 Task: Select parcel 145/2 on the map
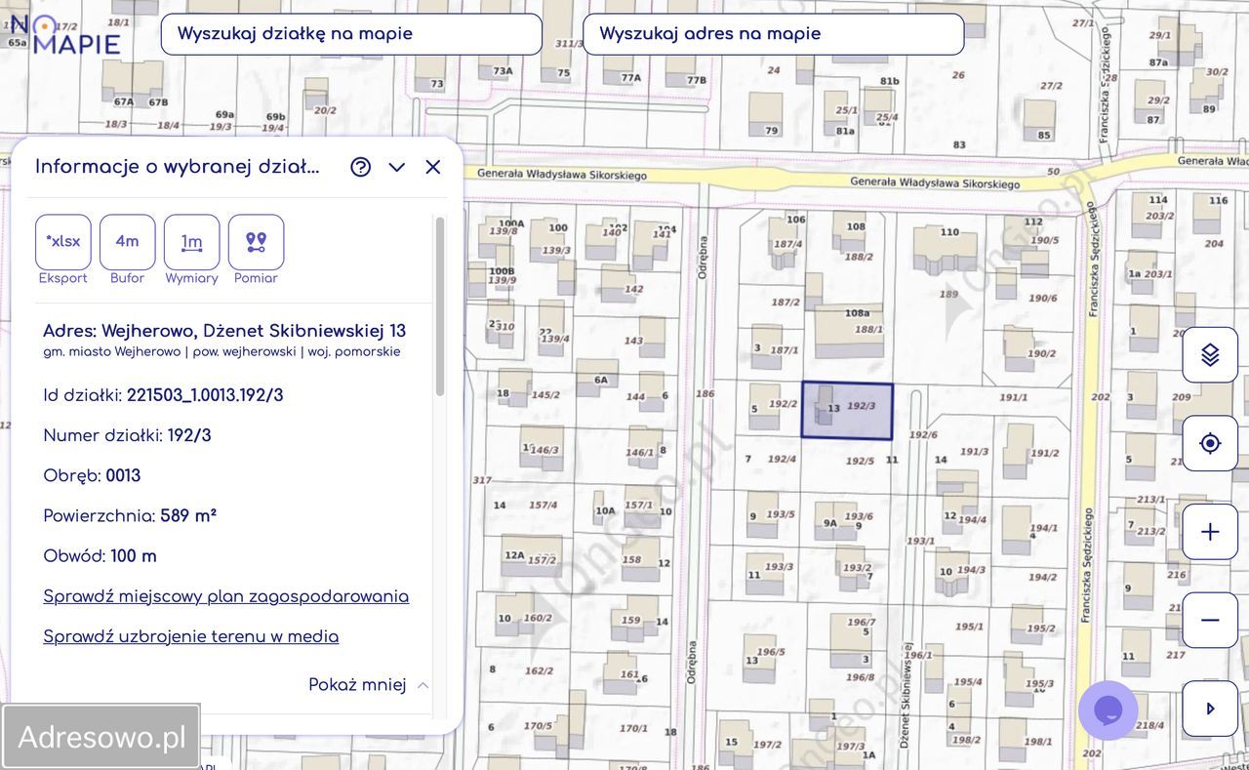click(545, 395)
